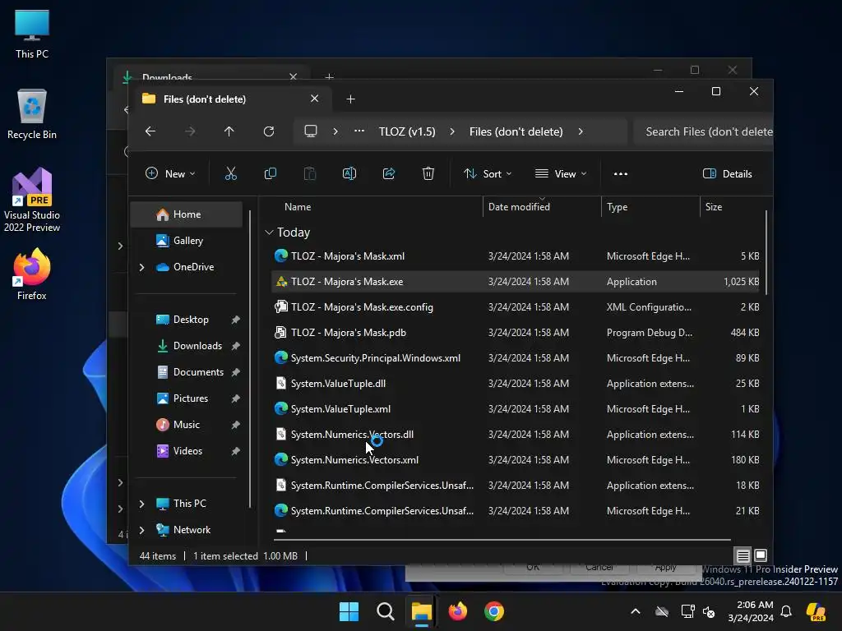Go back with the left arrow
Screen dimensions: 842x631
(150, 131)
